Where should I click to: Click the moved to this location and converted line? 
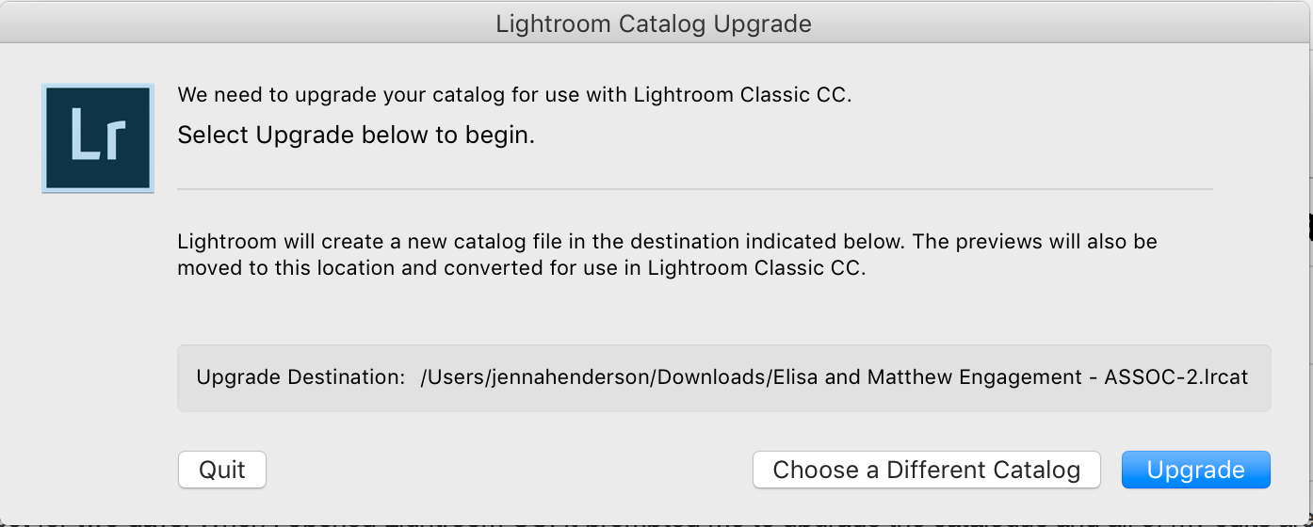[520, 267]
